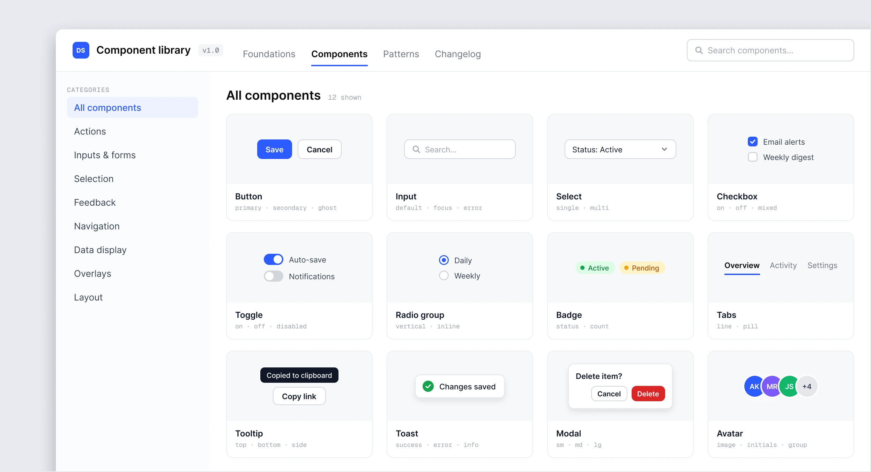Click the Copied to clipboard tooltip

pos(299,375)
